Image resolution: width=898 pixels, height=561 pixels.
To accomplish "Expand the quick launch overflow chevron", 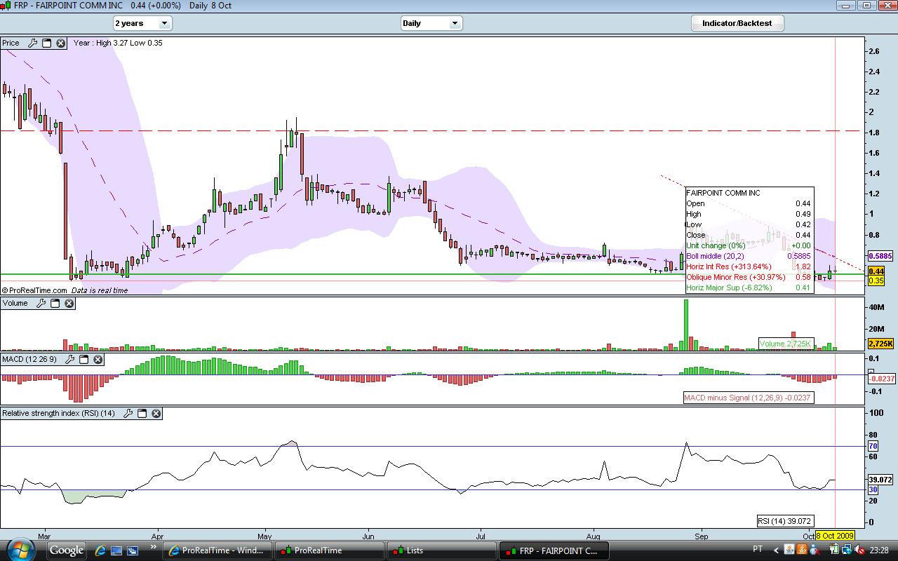I will coord(152,548).
